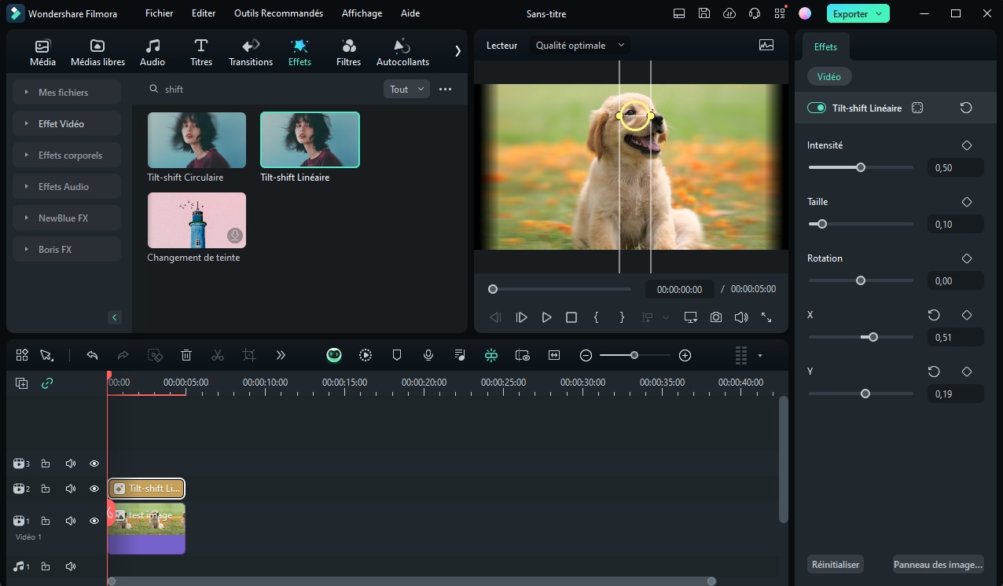
Task: Toggle Tilt-shift Linéaire effect switch
Action: coord(817,108)
